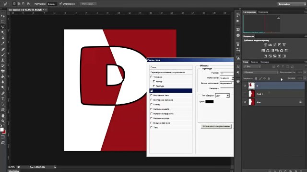
Task: Open layer opacity slider arrow
Action: pyautogui.click(x=305, y=72)
